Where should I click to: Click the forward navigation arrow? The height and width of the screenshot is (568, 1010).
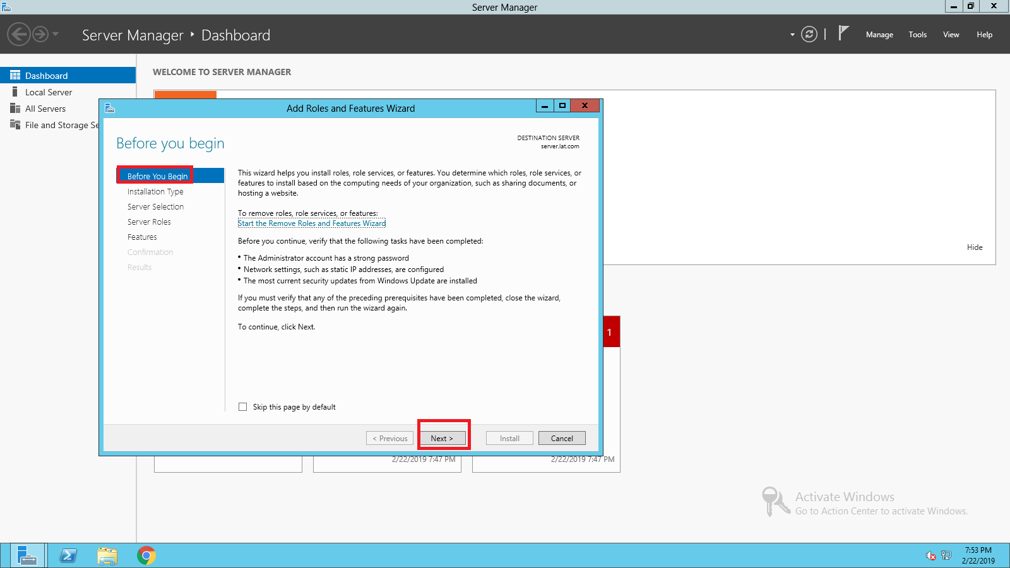[40, 34]
